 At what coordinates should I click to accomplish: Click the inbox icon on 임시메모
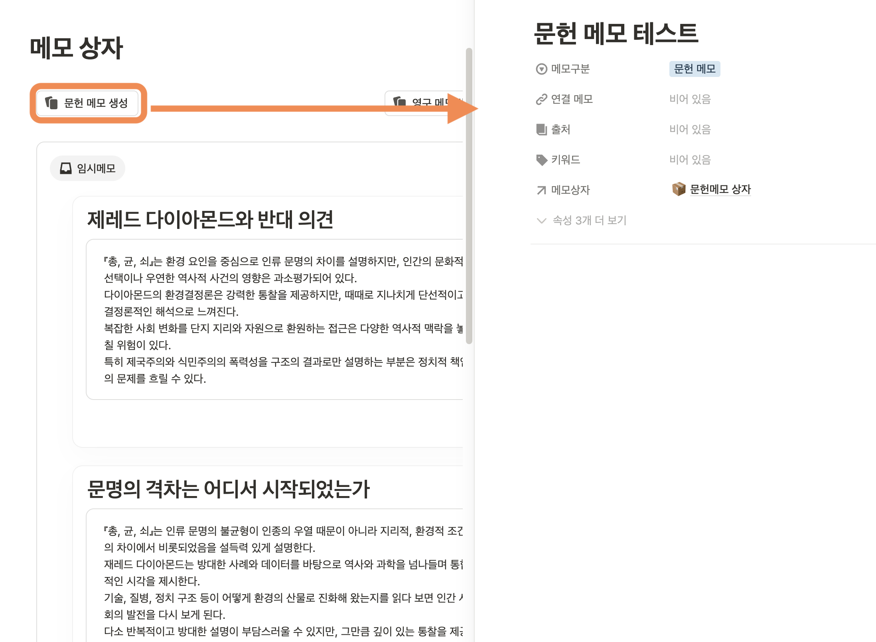point(65,168)
